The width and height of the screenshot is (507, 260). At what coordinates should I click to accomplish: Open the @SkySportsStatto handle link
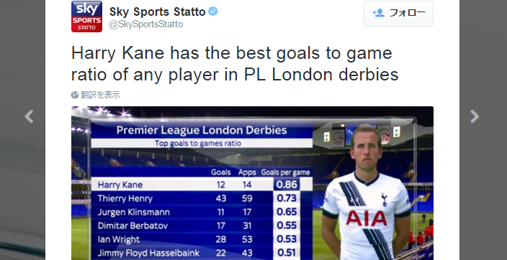click(x=146, y=24)
